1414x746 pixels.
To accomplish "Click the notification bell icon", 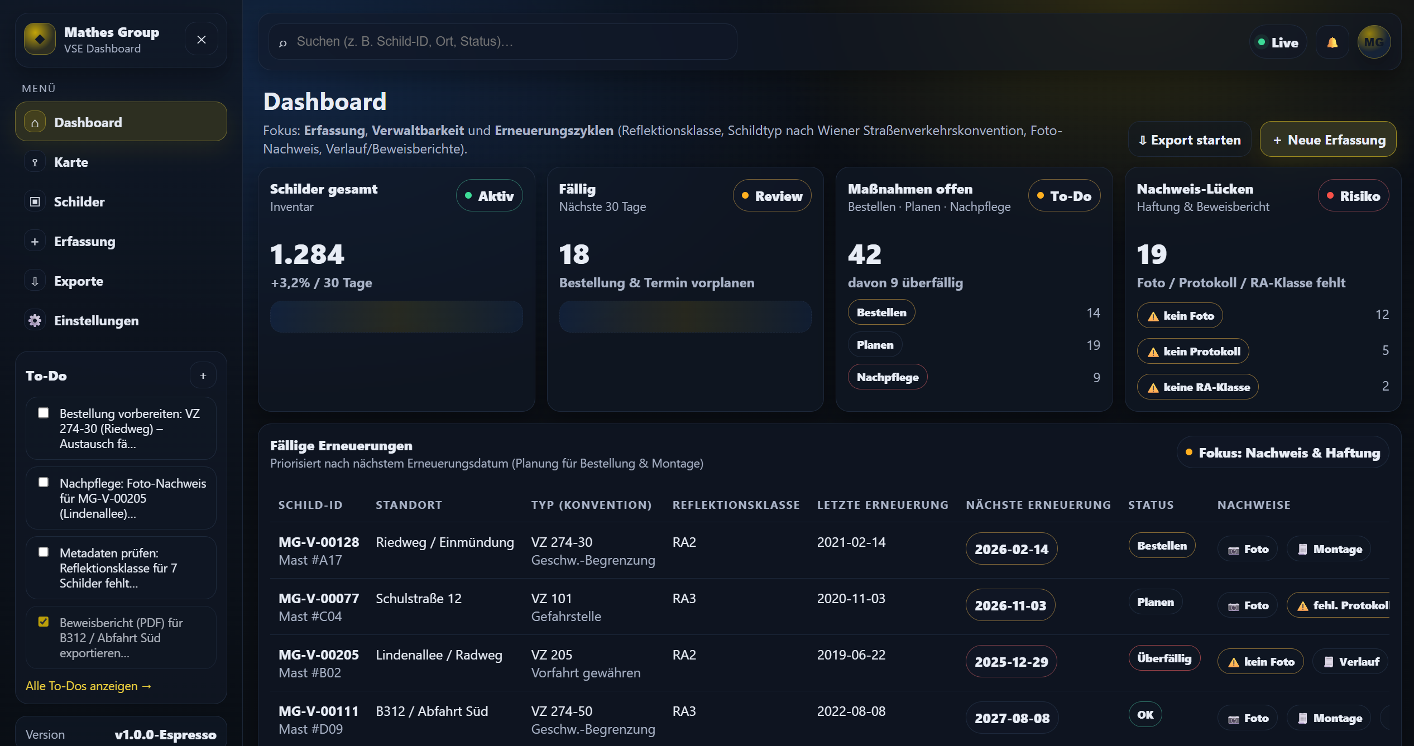I will [x=1332, y=41].
